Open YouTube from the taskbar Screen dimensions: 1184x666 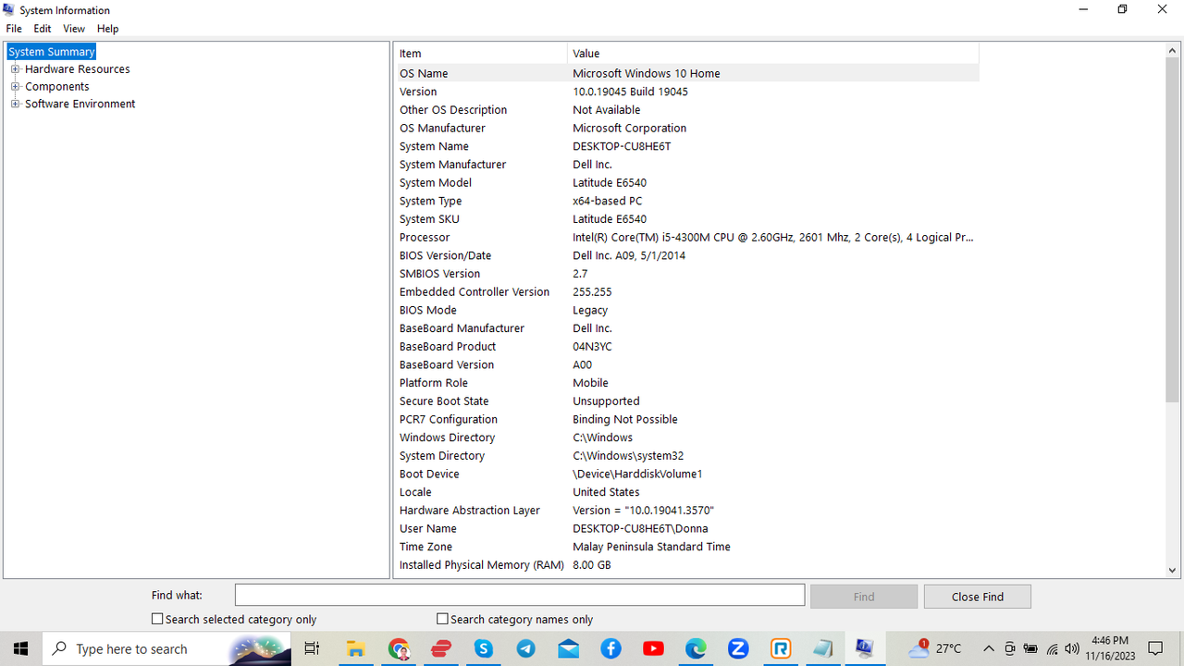pyautogui.click(x=653, y=648)
